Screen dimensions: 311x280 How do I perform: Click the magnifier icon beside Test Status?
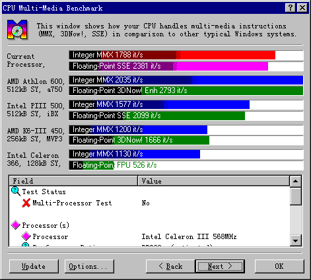tap(16, 191)
